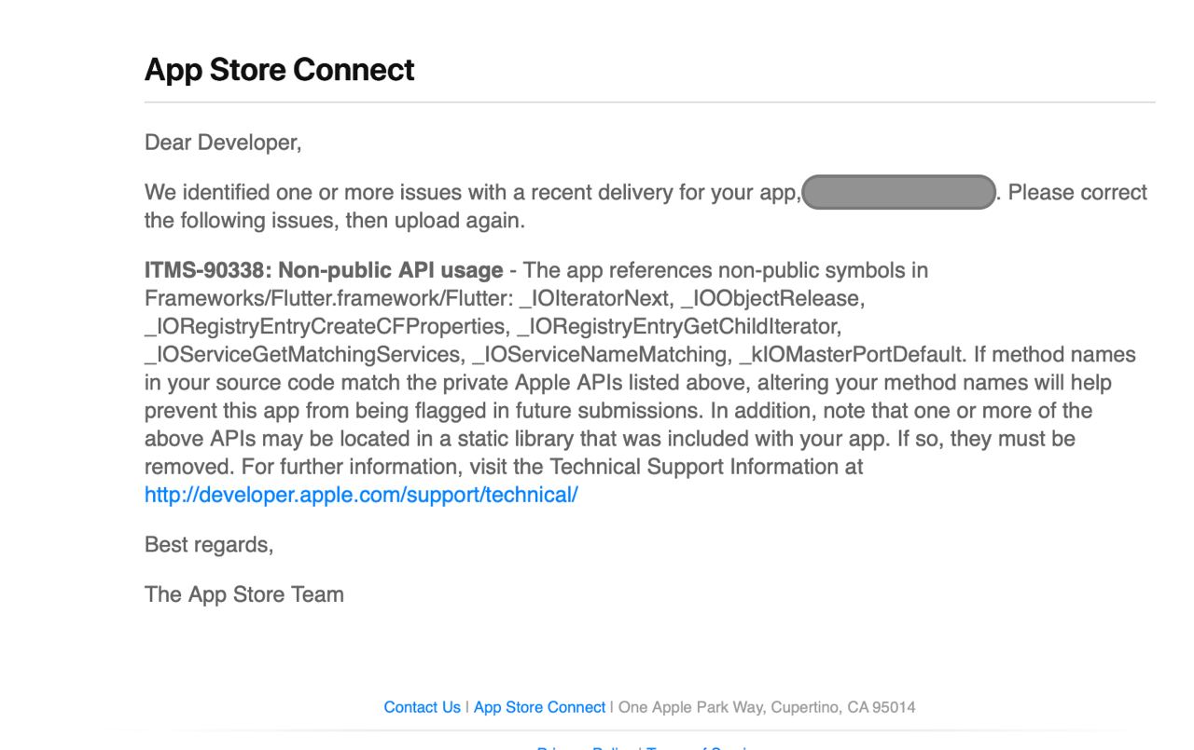Click The App Store Team signature
This screenshot has height=750, width=1194.
[244, 593]
